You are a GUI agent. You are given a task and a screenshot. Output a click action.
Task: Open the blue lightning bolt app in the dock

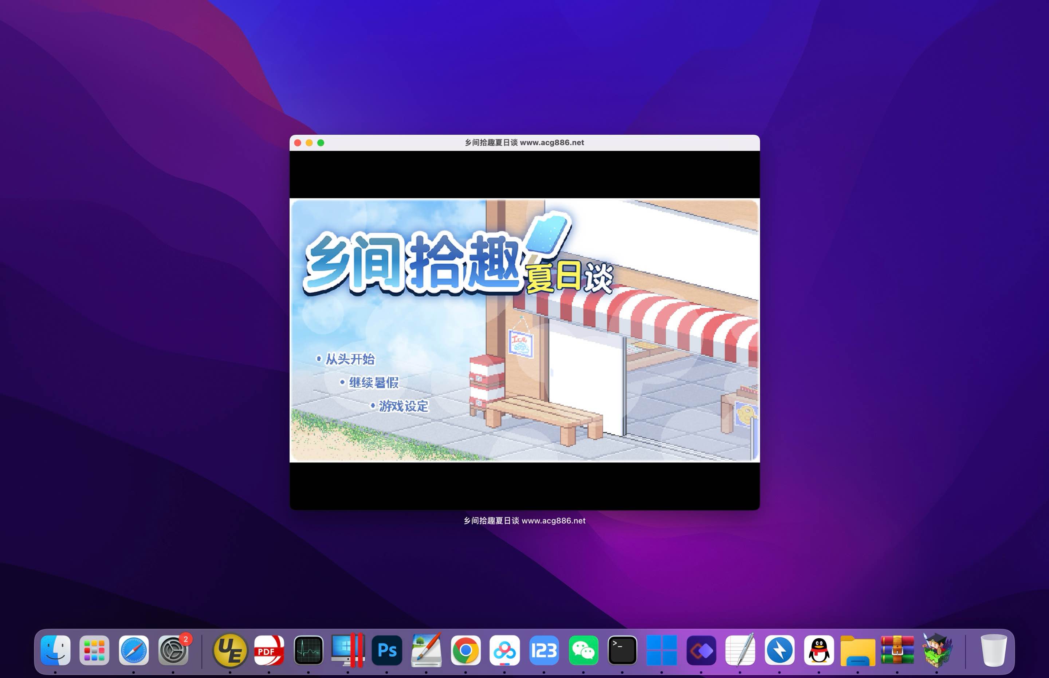tap(779, 650)
